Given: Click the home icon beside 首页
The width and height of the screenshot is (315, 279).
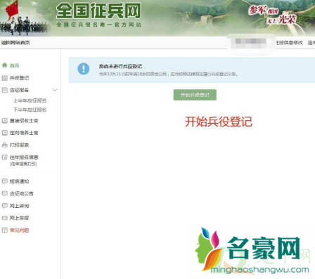Looking at the screenshot, I should tap(5, 65).
